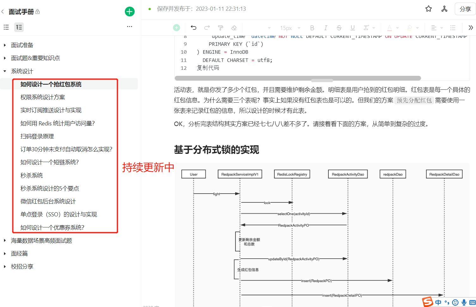The height and width of the screenshot is (307, 476).
Task: Apply the highlight background color
Action: [x=410, y=28]
